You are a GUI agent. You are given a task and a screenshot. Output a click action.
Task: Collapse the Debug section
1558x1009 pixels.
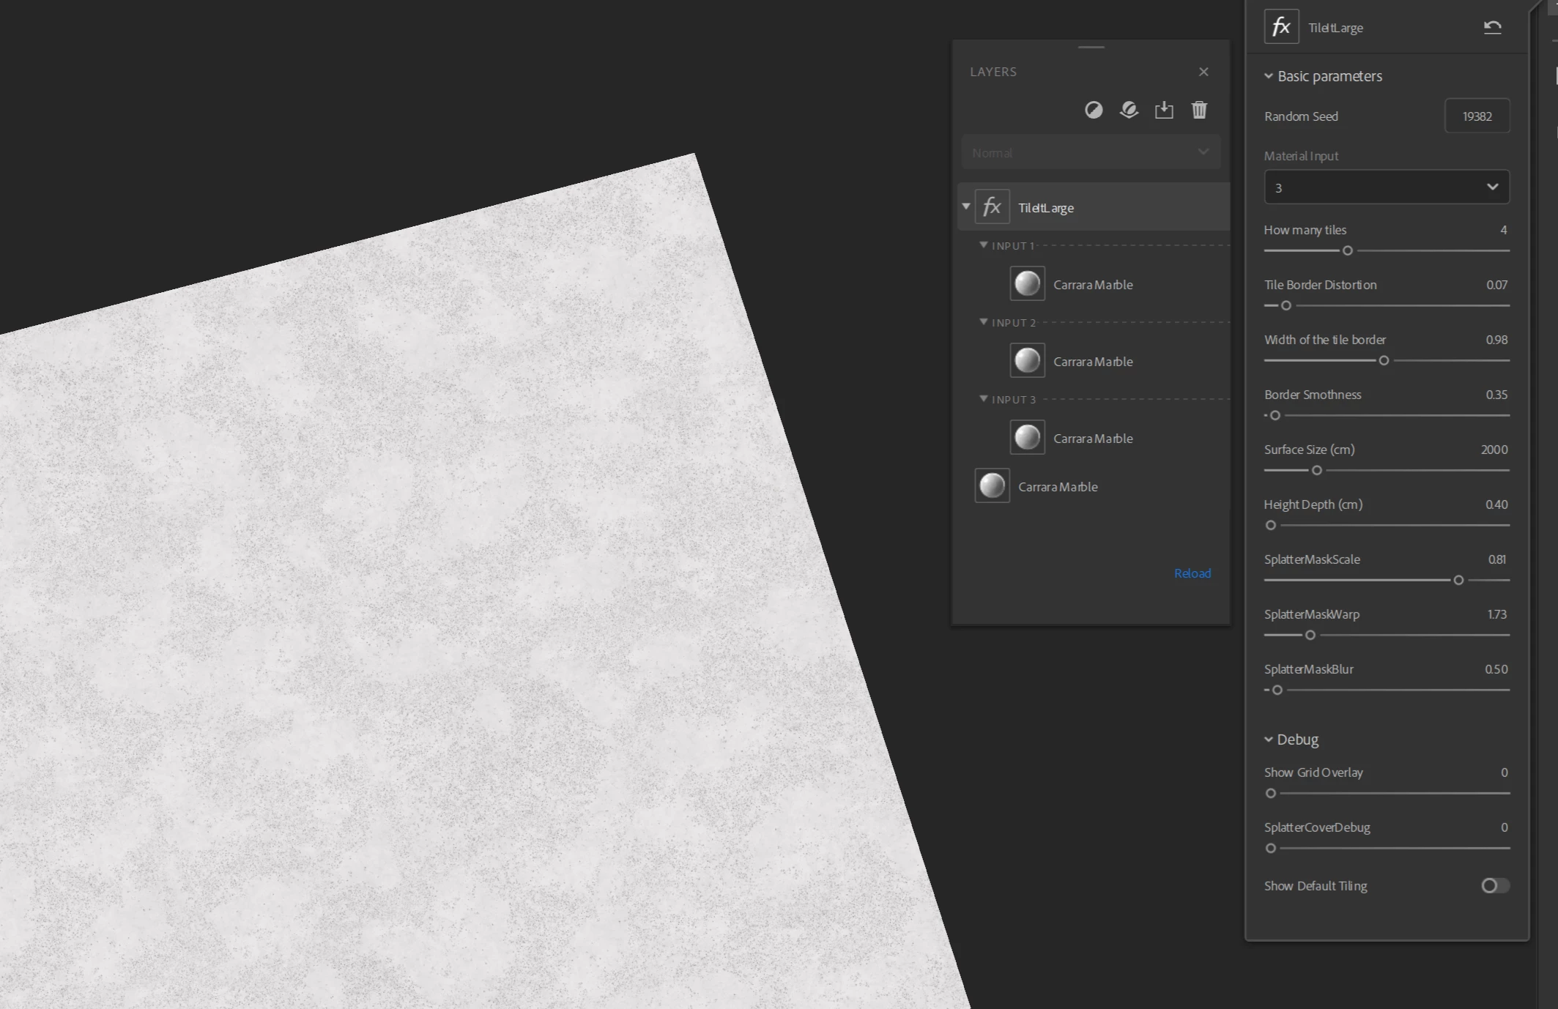coord(1269,740)
